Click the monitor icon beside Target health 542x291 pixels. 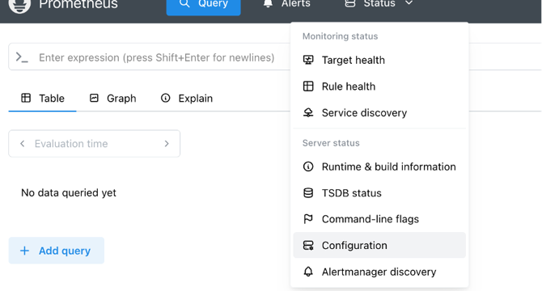pos(308,60)
